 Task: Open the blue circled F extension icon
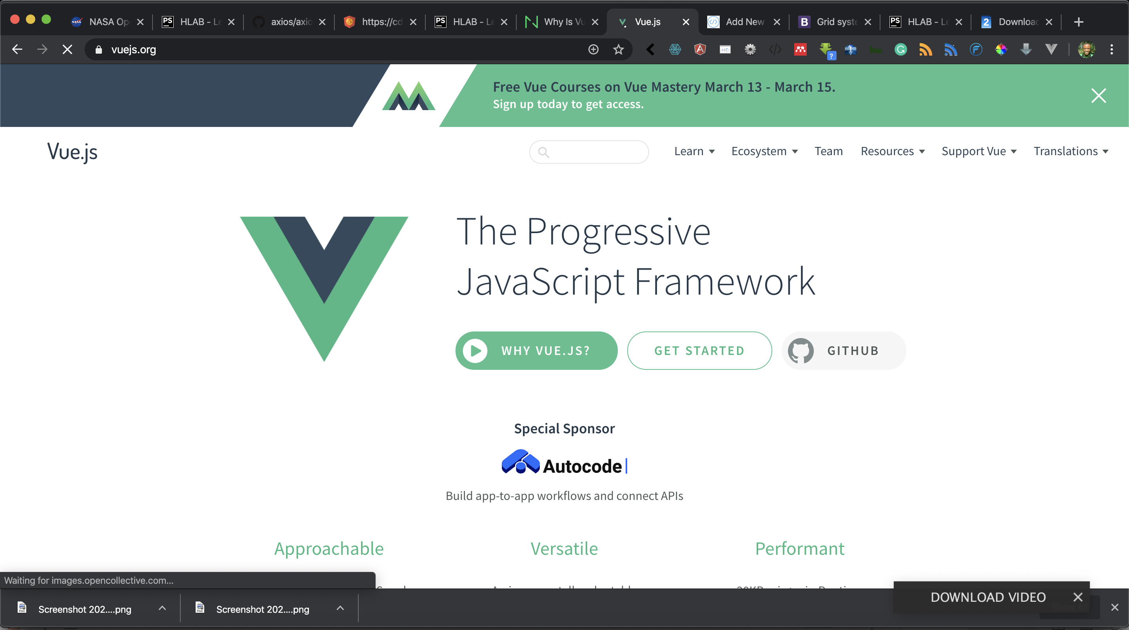point(976,49)
